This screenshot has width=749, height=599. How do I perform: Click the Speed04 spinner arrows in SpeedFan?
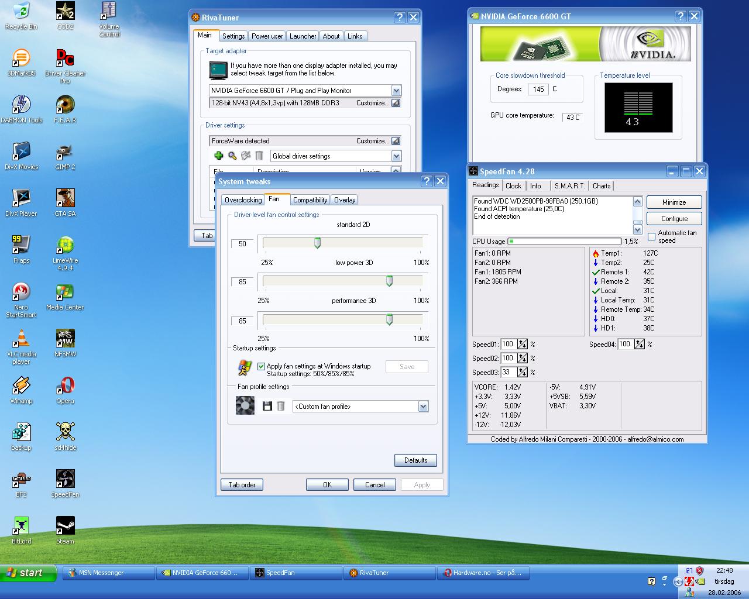(640, 344)
